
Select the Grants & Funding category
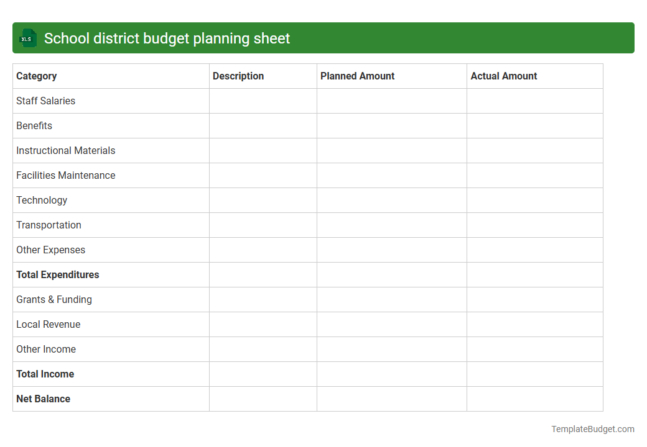click(54, 299)
